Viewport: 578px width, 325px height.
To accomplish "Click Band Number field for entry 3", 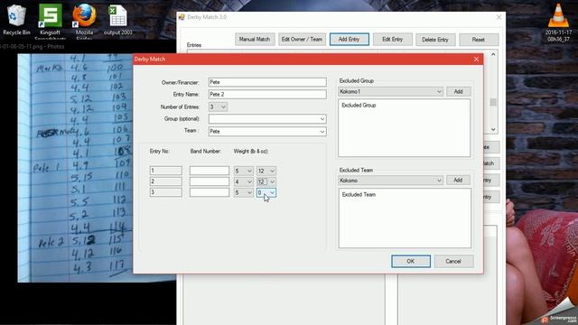I will click(210, 192).
